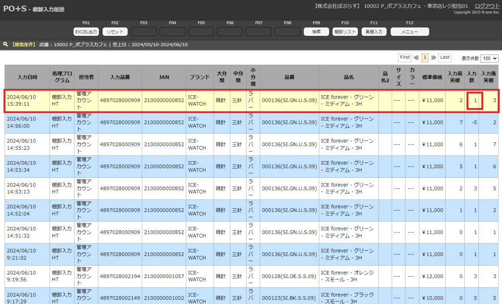Open the 表示件数 dropdown showing 100
This screenshot has height=304, width=502.
tap(489, 58)
